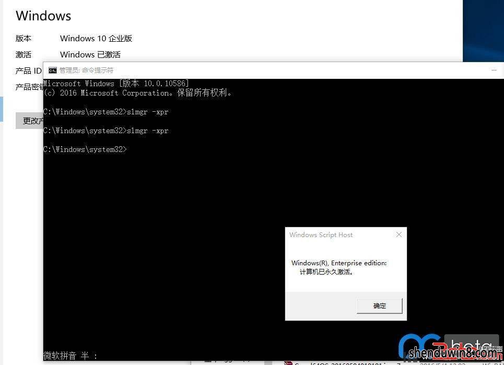Click the 微软拼音 半 IME status text
504x365 pixels.
71,356
